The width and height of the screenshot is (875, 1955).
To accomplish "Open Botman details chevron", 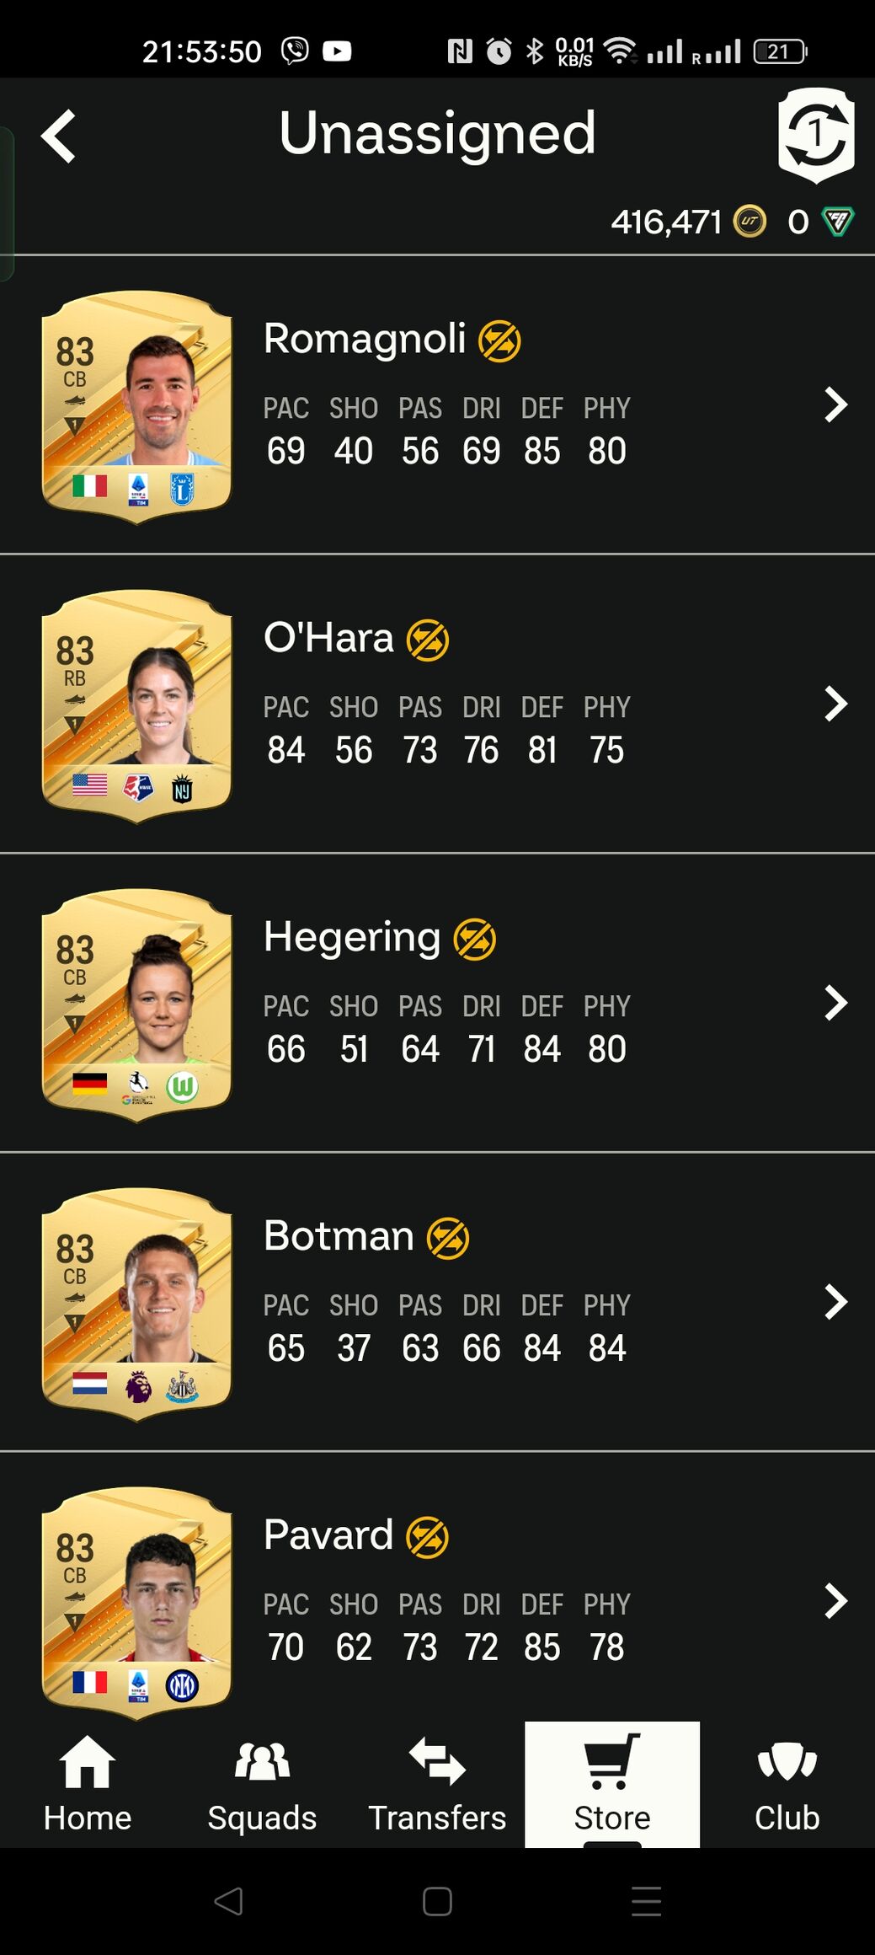I will pyautogui.click(x=835, y=1302).
